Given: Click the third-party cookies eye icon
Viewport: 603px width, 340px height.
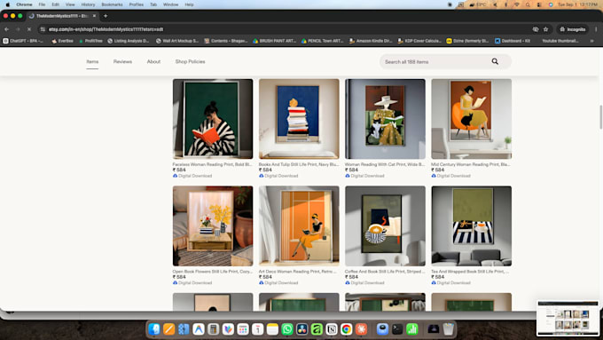Looking at the screenshot, I should pyautogui.click(x=536, y=29).
